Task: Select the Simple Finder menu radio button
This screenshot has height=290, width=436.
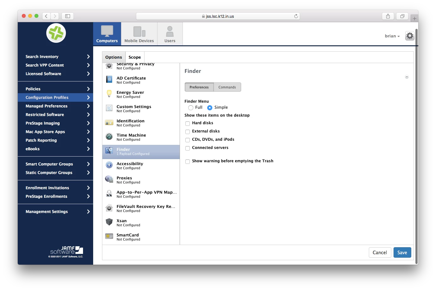Action: (x=210, y=108)
